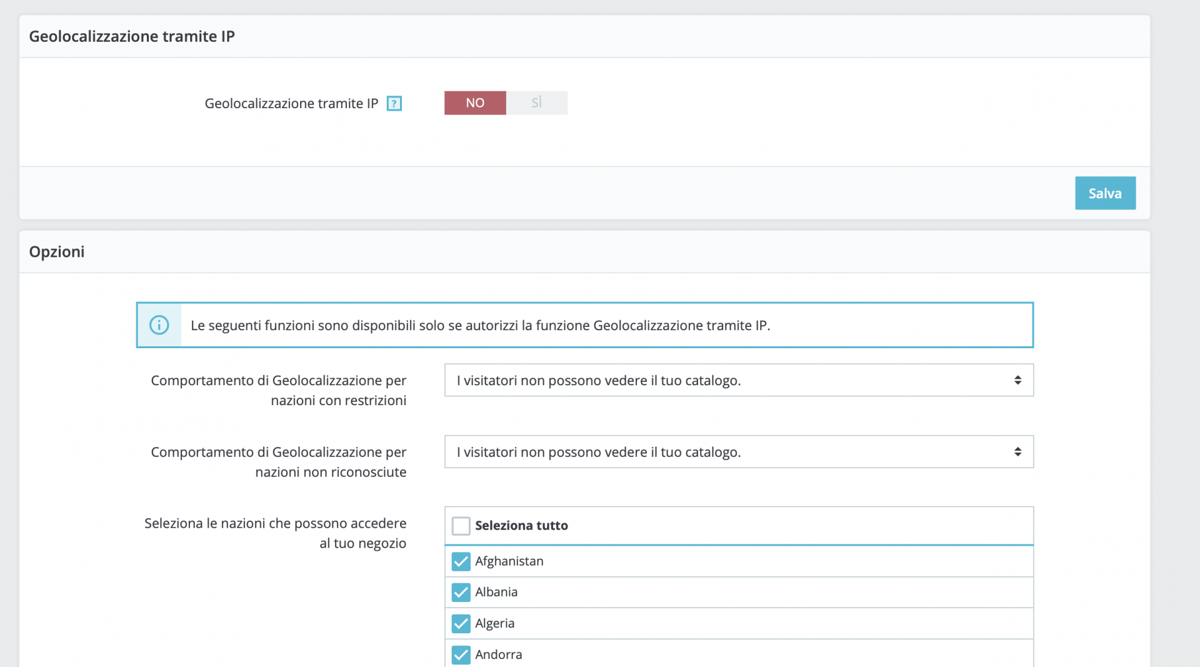Click the info banner message text
This screenshot has height=667, width=1200.
480,325
